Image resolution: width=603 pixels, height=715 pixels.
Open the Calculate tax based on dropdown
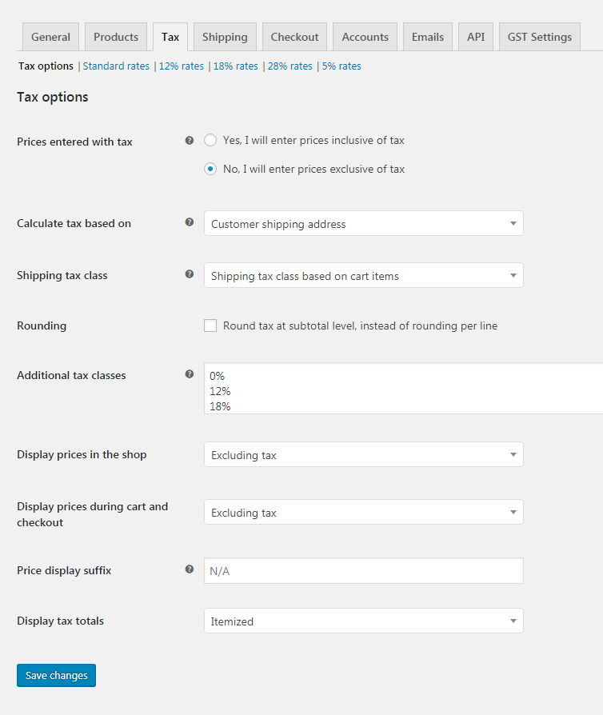363,224
